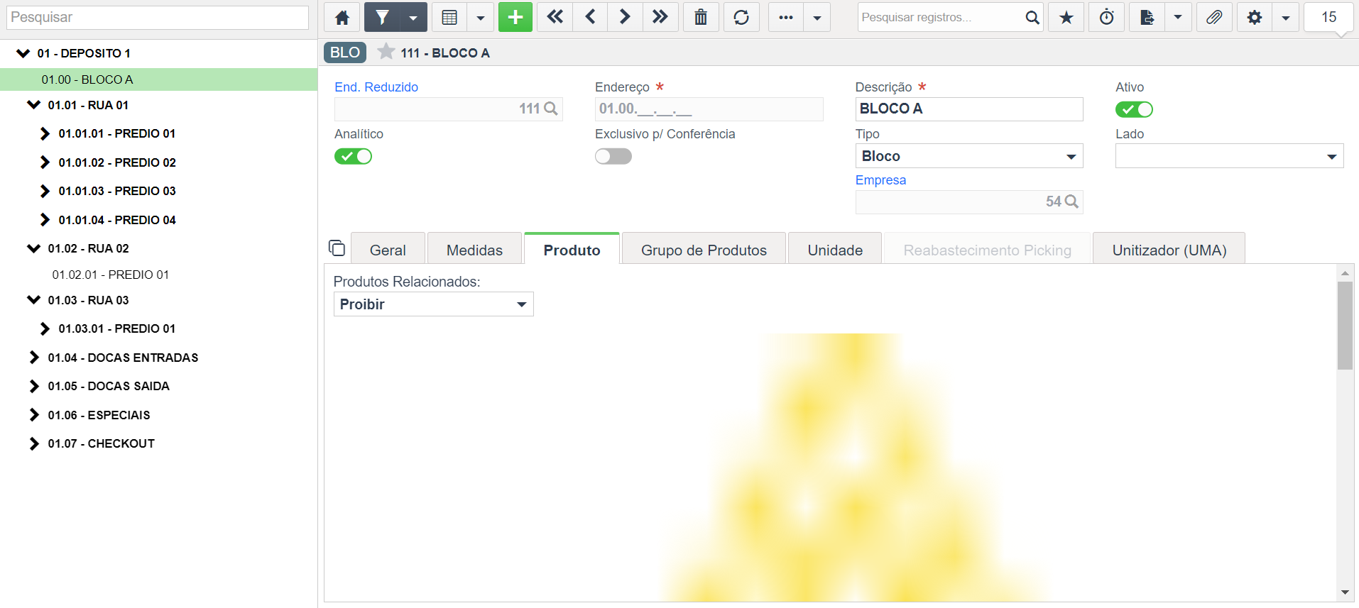Open the Unidade tab
The height and width of the screenshot is (608, 1359).
(835, 250)
